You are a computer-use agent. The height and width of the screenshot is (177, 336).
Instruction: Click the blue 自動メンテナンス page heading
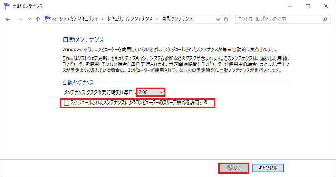click(83, 40)
